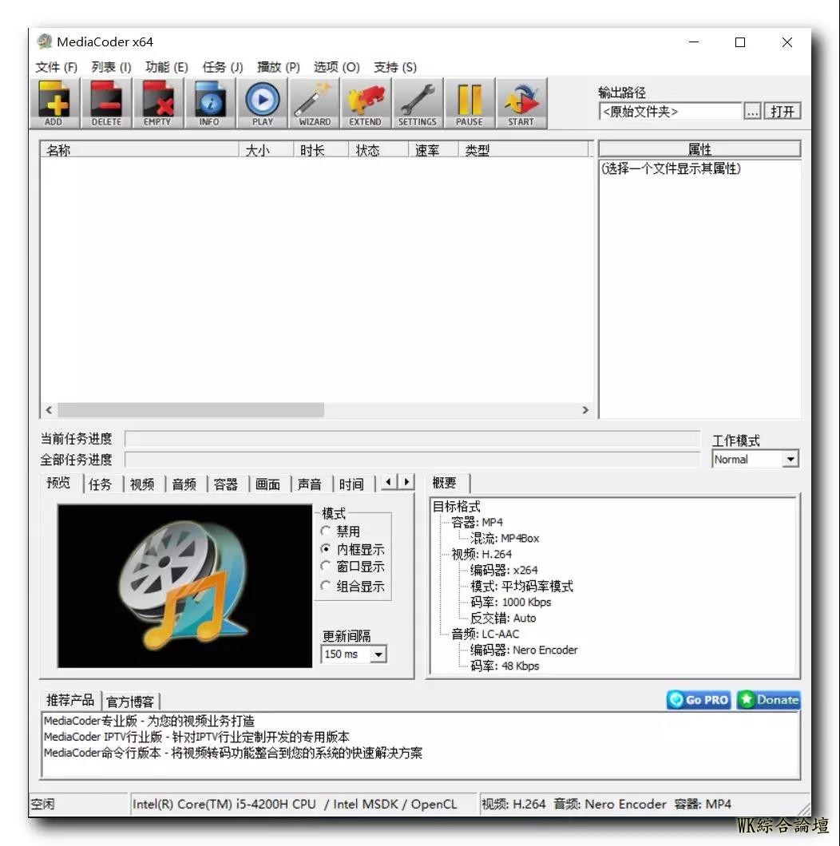
Task: Click the START transcoding icon
Action: click(521, 103)
